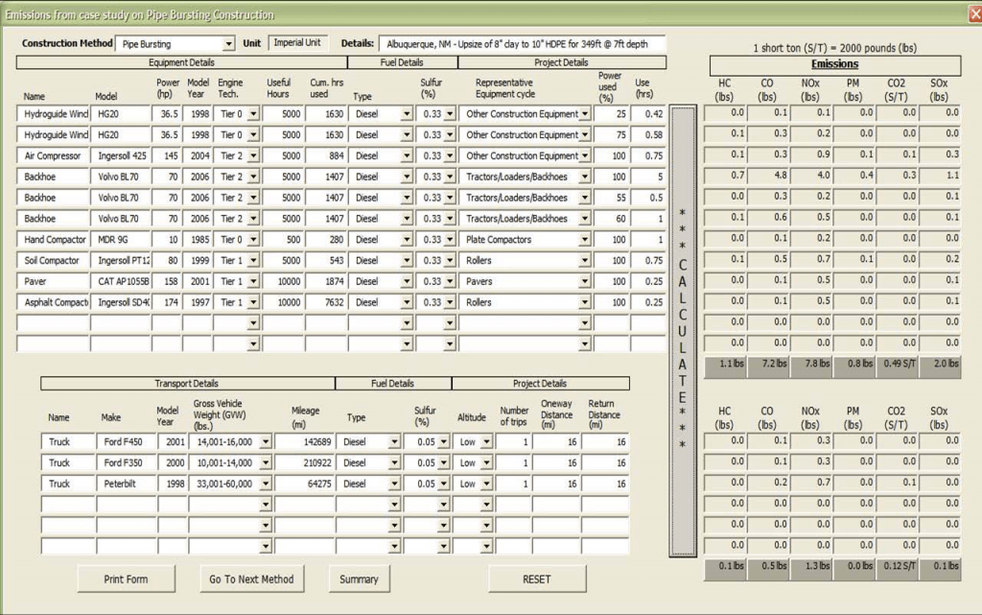Open equipment cycle dropdown showing Pavers
Viewport: 982px width, 615px height.
(584, 282)
